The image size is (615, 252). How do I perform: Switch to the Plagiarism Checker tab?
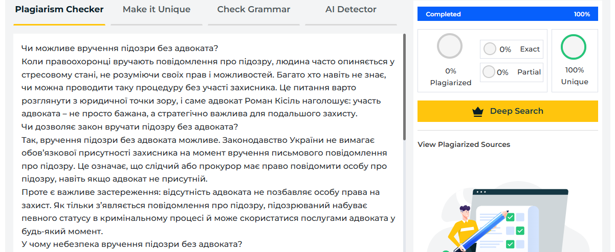pos(59,10)
